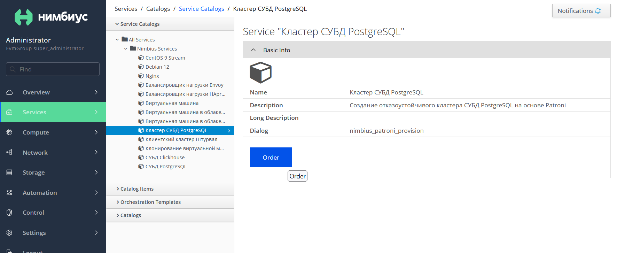Select СУБД Clickhouse service
617x253 pixels.
[x=165, y=158]
